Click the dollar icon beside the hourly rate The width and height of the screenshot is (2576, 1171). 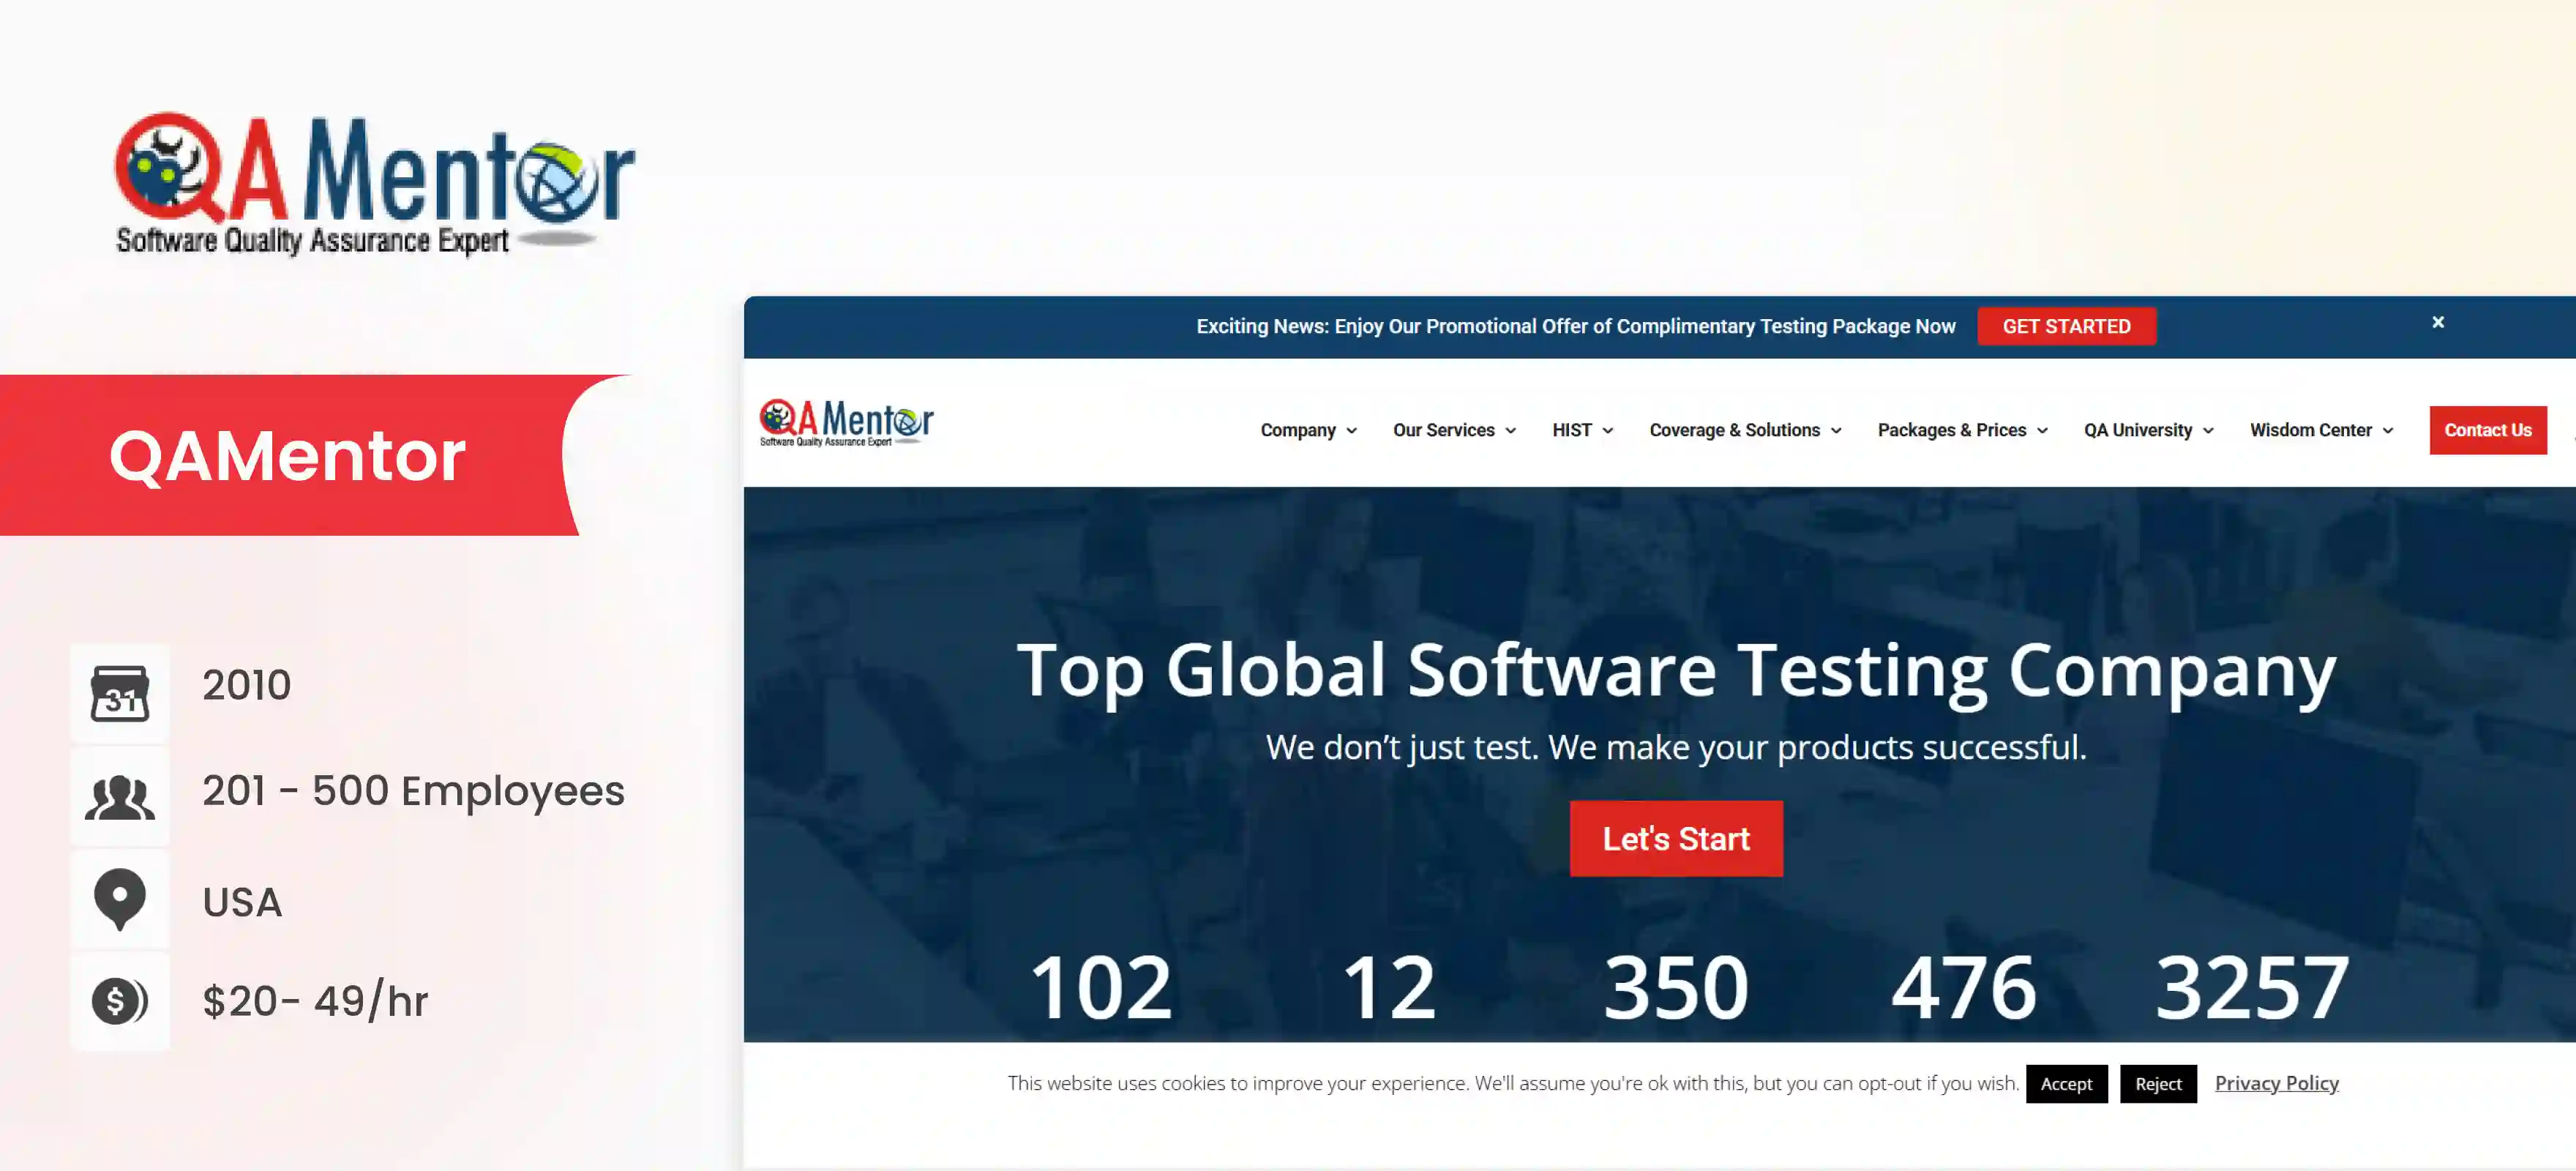tap(119, 1000)
